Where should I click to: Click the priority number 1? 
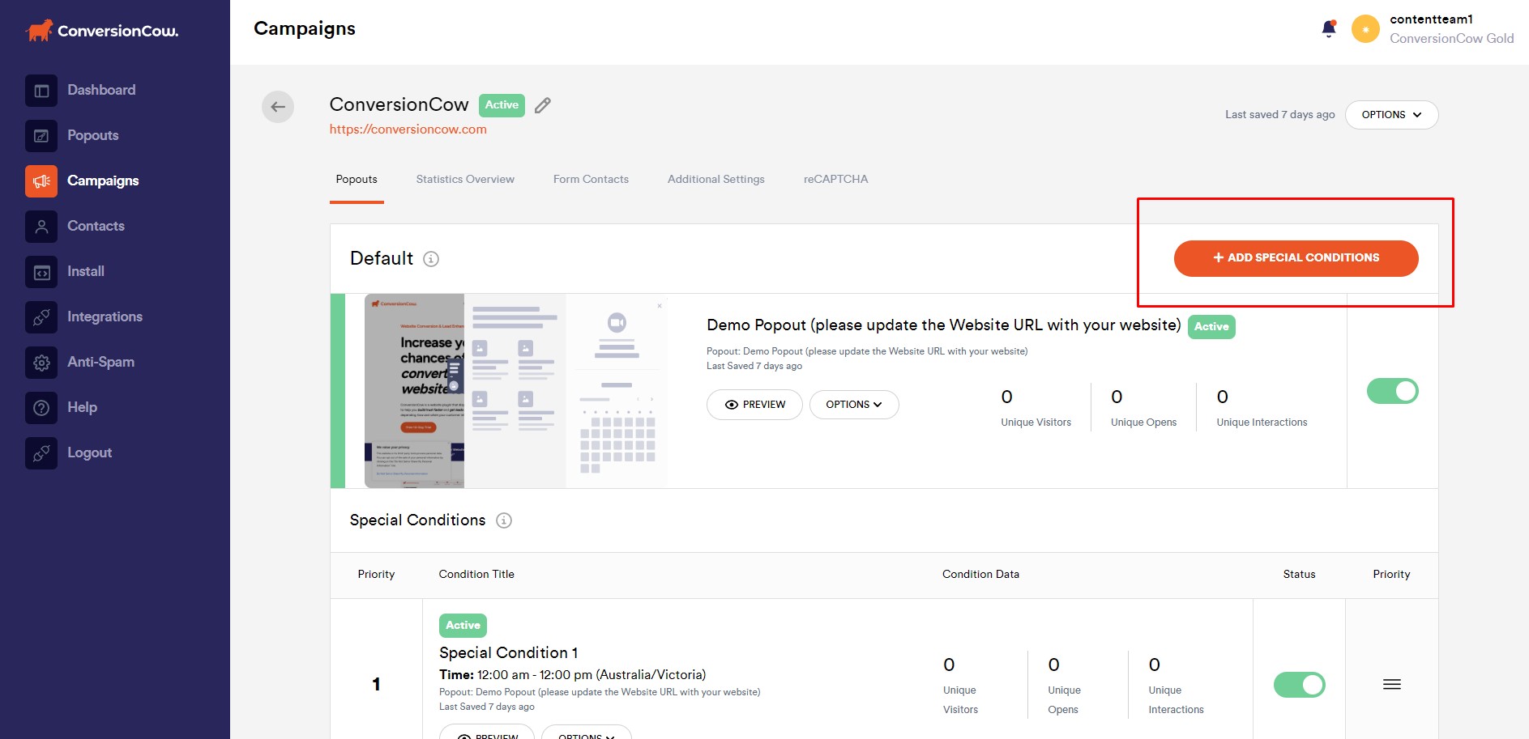pyautogui.click(x=376, y=685)
